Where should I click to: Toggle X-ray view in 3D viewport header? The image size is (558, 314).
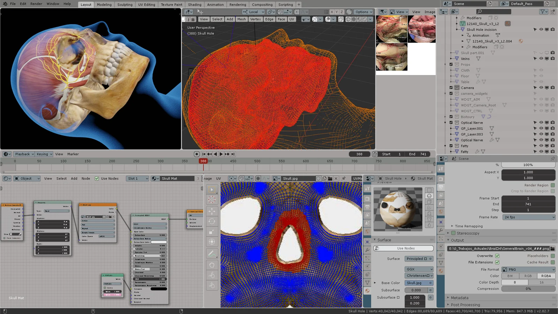point(341,19)
